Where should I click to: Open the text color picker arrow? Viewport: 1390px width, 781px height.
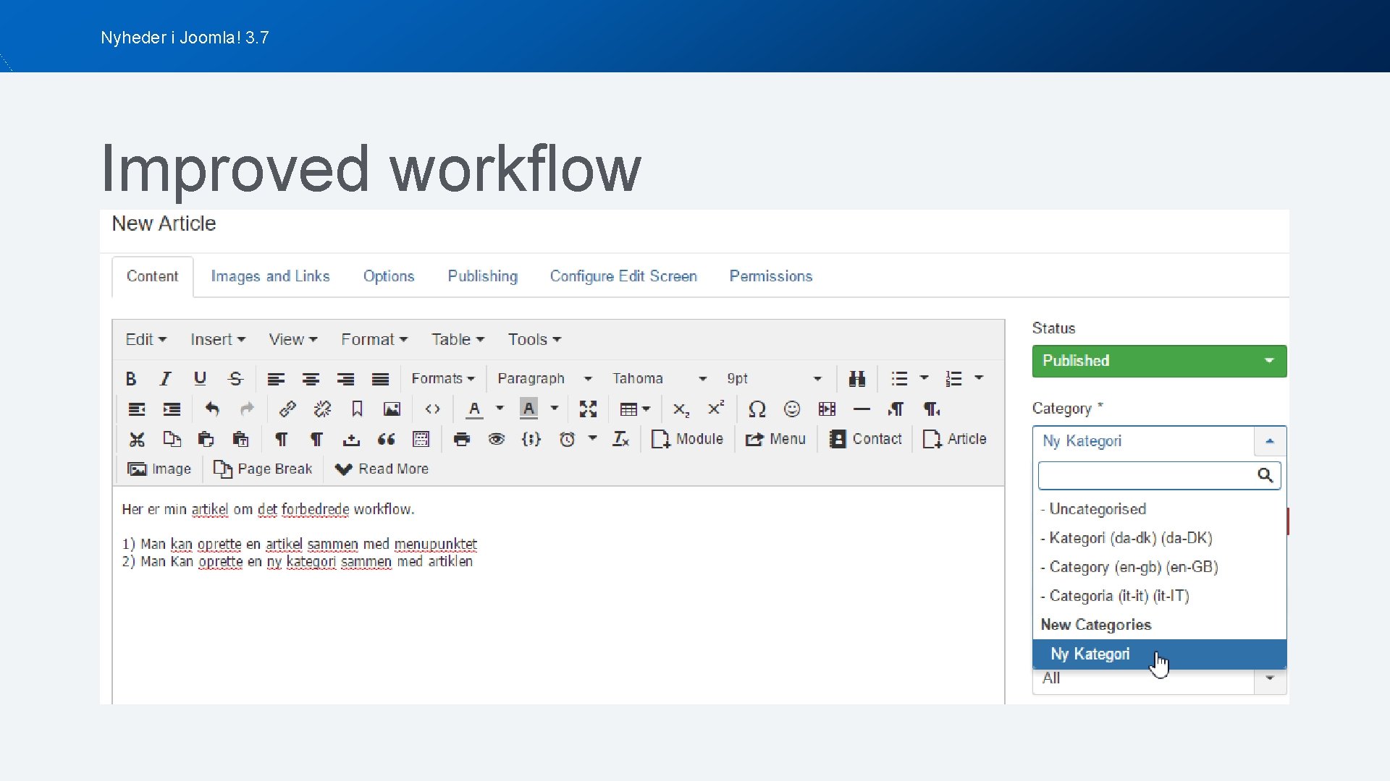click(x=500, y=409)
